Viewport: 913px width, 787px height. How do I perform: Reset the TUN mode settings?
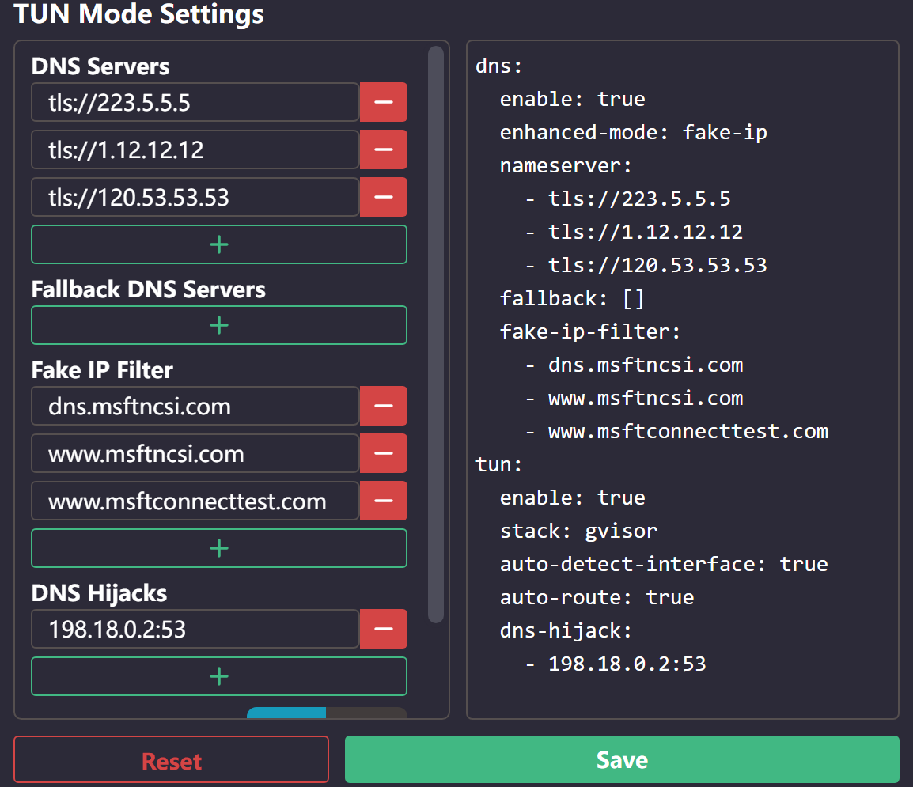pos(171,759)
